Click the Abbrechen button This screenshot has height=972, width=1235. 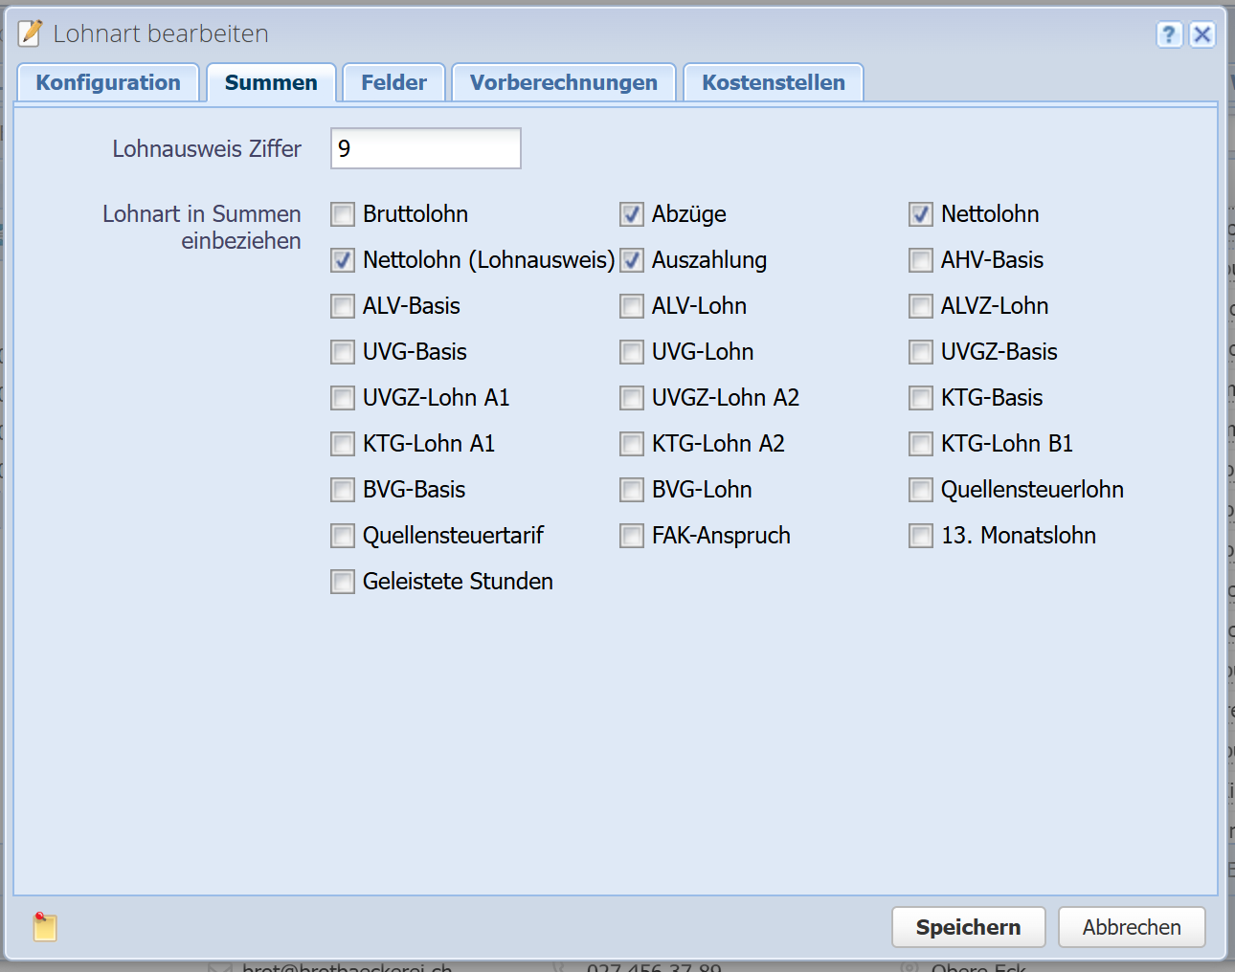click(x=1131, y=927)
